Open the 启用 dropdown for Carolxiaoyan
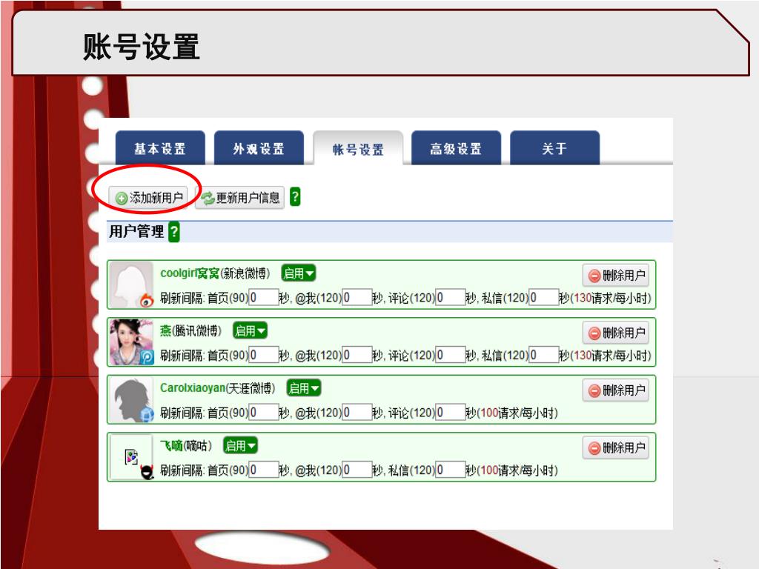The height and width of the screenshot is (569, 759). (303, 388)
